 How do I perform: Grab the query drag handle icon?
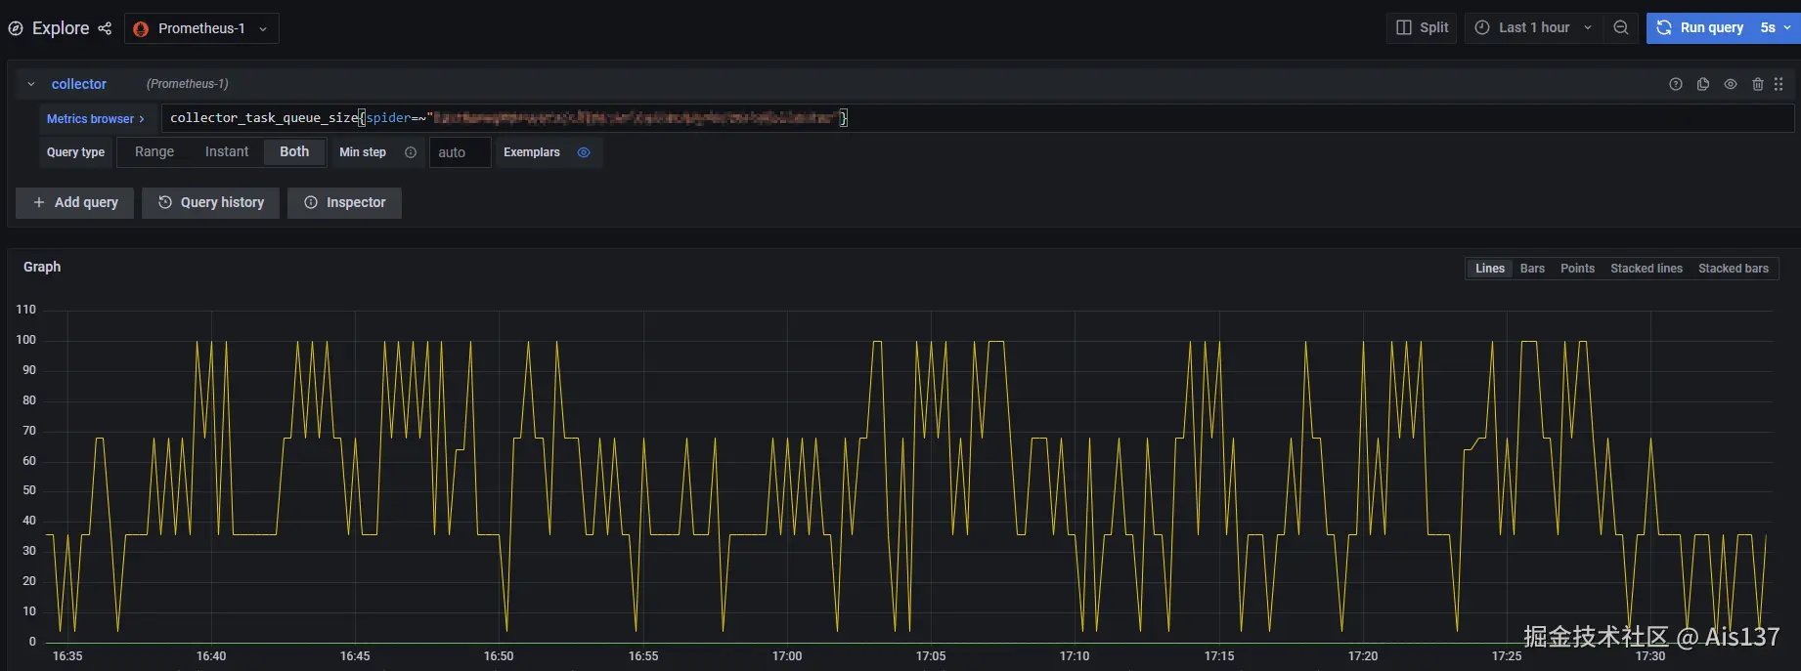pos(1779,84)
